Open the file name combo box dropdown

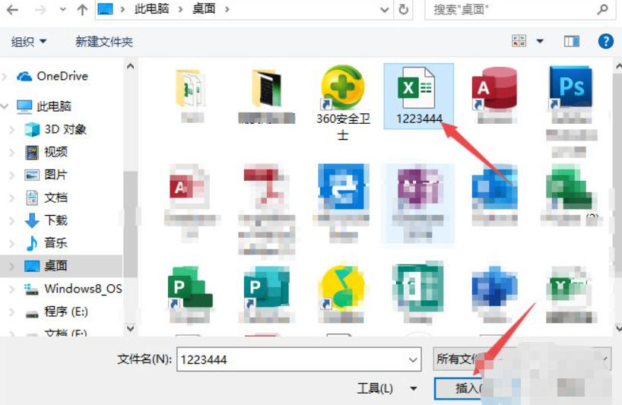pyautogui.click(x=413, y=359)
